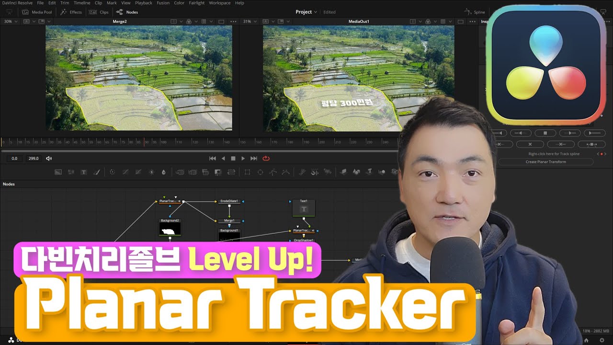The width and height of the screenshot is (613, 345).
Task: Open more options dots in Merge2 viewer
Action: point(233,22)
